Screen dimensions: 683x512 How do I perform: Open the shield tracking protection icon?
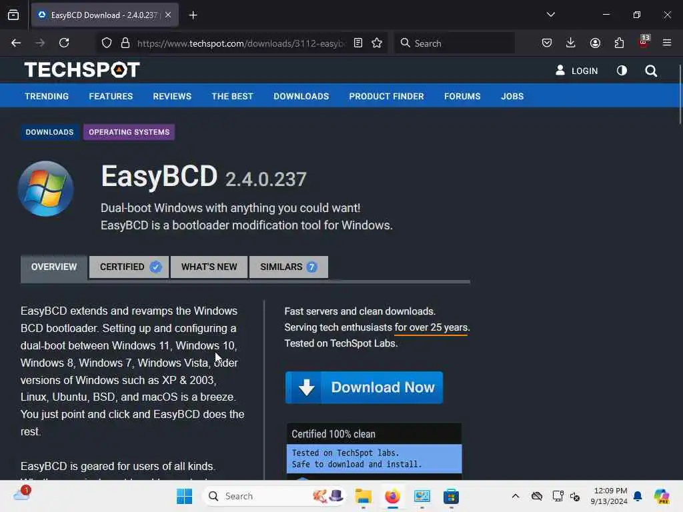(107, 43)
